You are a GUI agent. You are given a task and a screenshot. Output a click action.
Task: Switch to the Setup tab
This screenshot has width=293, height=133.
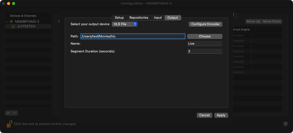click(x=119, y=18)
